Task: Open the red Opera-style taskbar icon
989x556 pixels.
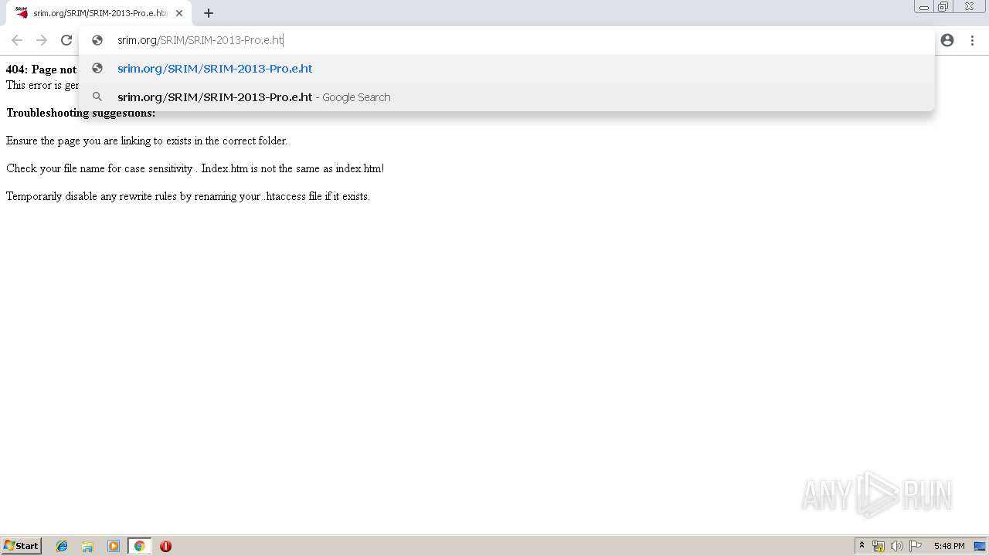Action: point(165,546)
